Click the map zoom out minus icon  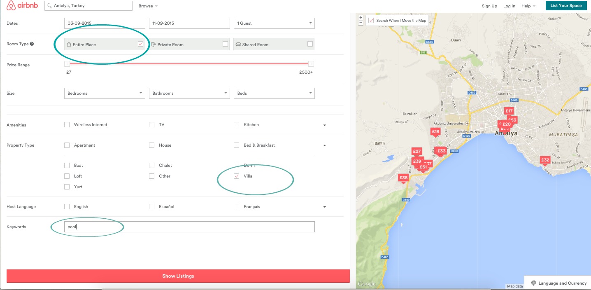click(x=361, y=23)
